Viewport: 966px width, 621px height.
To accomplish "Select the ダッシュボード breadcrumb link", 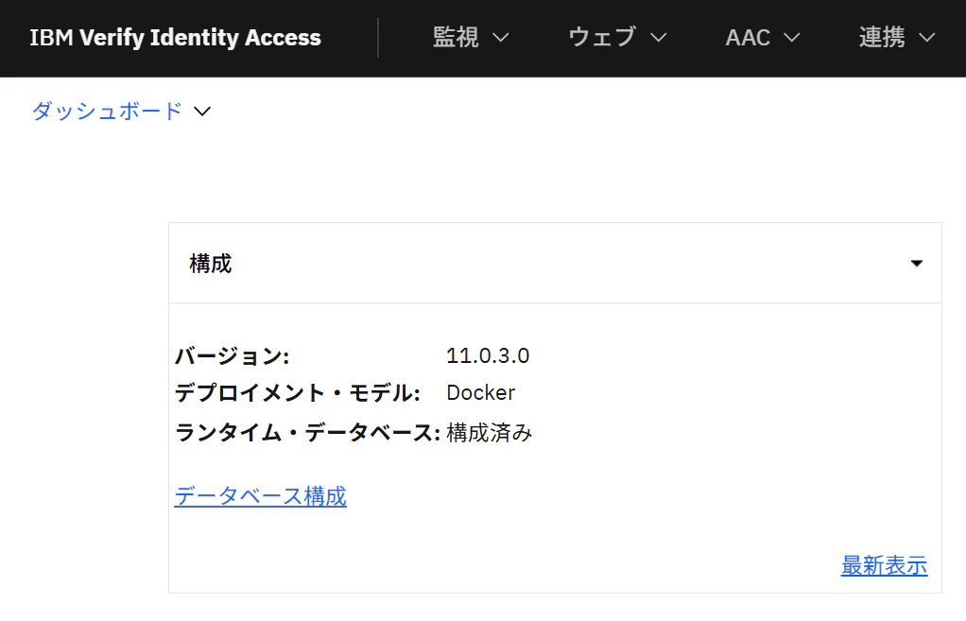I will [x=107, y=111].
